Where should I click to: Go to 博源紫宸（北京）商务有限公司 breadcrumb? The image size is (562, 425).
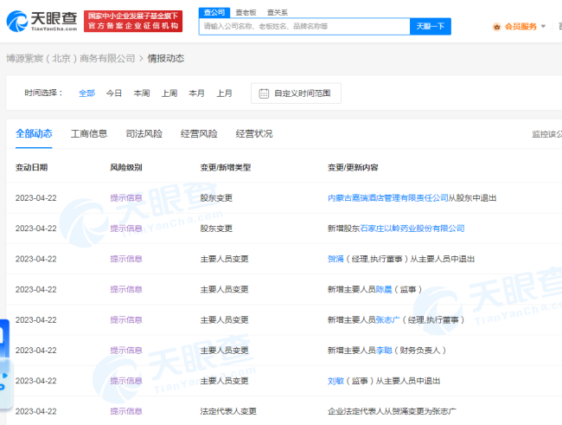click(71, 58)
